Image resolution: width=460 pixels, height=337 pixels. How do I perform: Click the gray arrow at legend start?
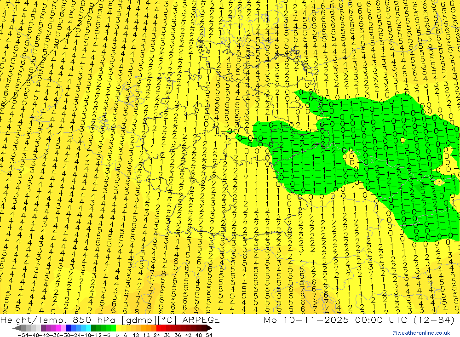coord(17,328)
